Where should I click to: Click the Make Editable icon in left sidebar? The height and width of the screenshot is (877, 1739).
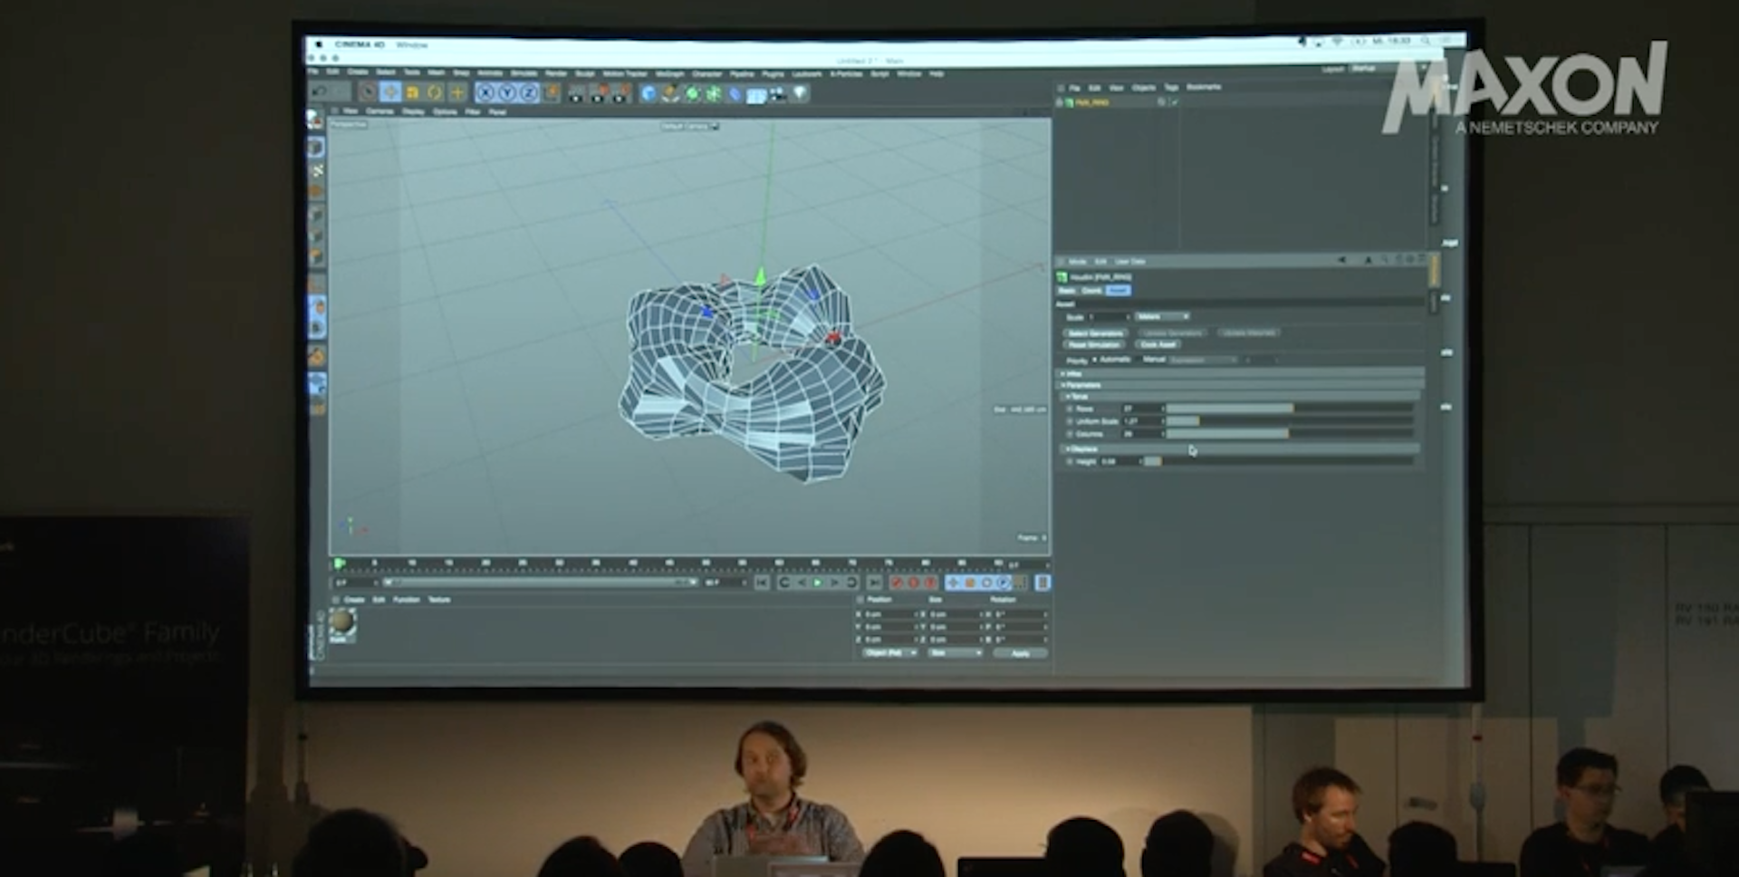pos(316,120)
